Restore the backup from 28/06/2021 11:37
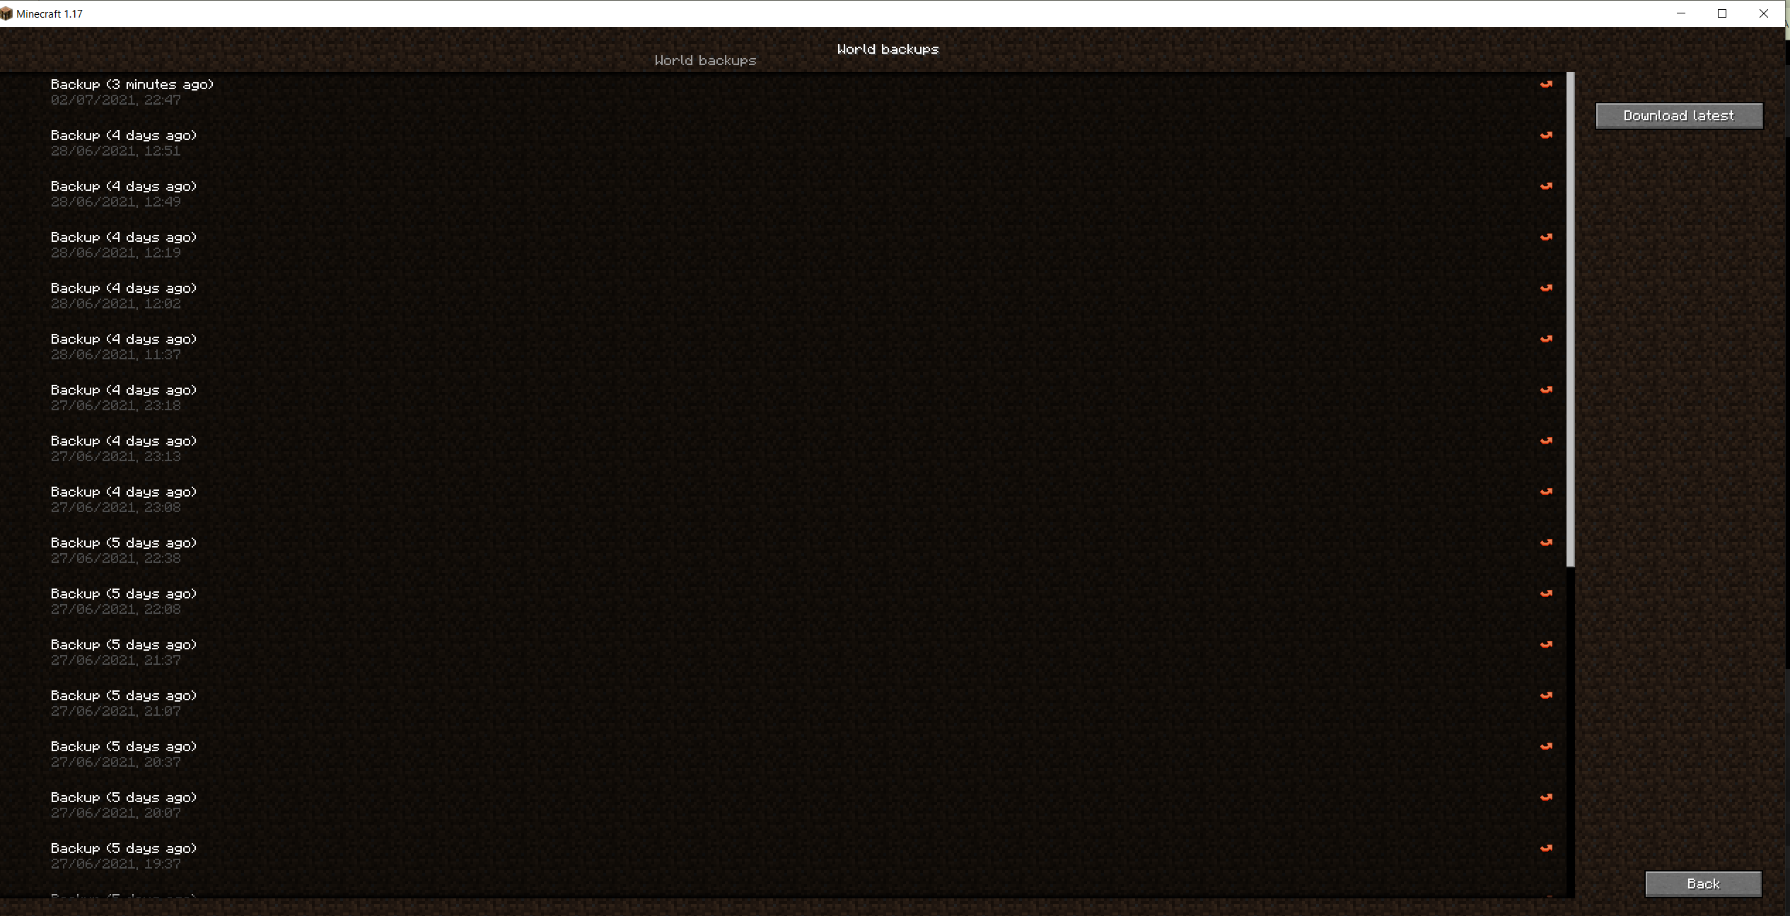Screen dimensions: 1790x916 (x=1546, y=339)
